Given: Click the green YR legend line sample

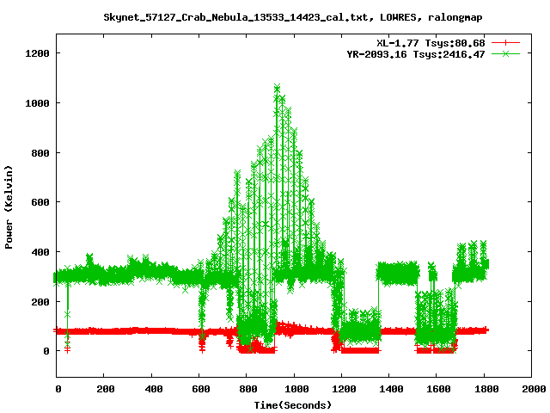Looking at the screenshot, I should click(x=505, y=53).
